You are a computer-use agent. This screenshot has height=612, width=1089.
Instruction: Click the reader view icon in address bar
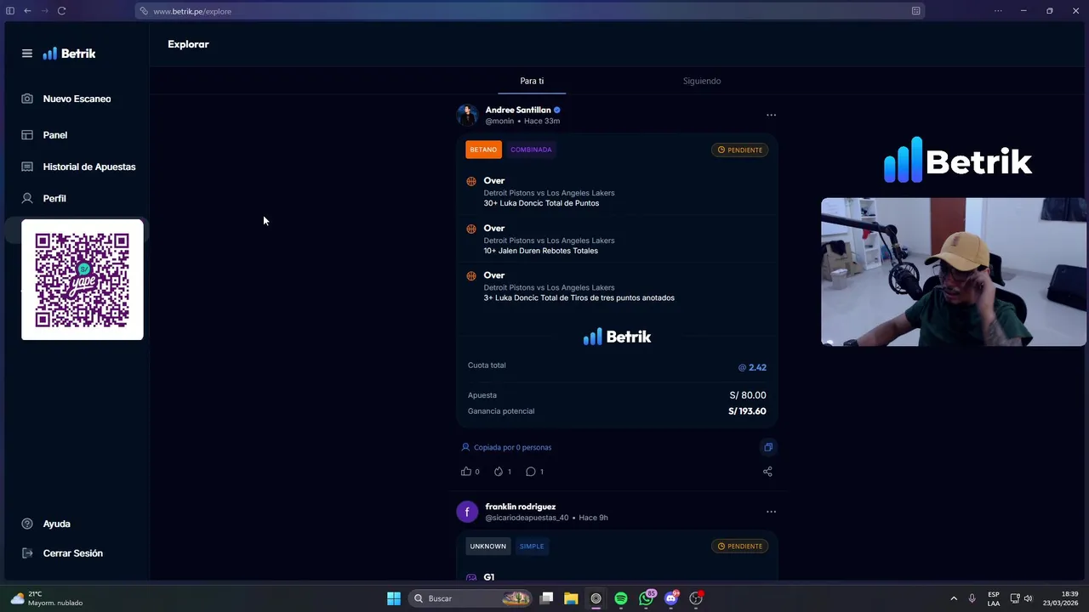click(915, 11)
